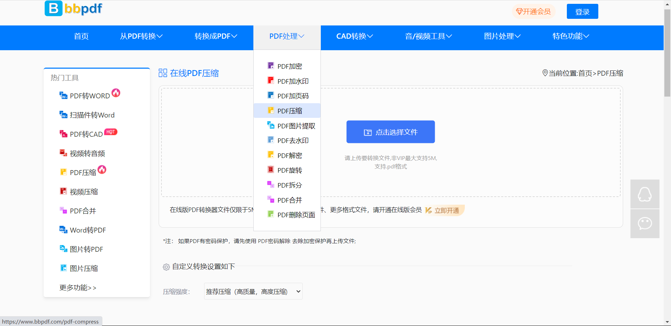Open QQ customer service floating icon
Screen dimensions: 671x326
(x=645, y=194)
